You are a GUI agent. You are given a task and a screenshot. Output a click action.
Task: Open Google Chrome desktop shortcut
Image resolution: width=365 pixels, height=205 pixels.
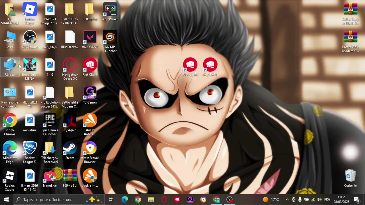pyautogui.click(x=10, y=125)
